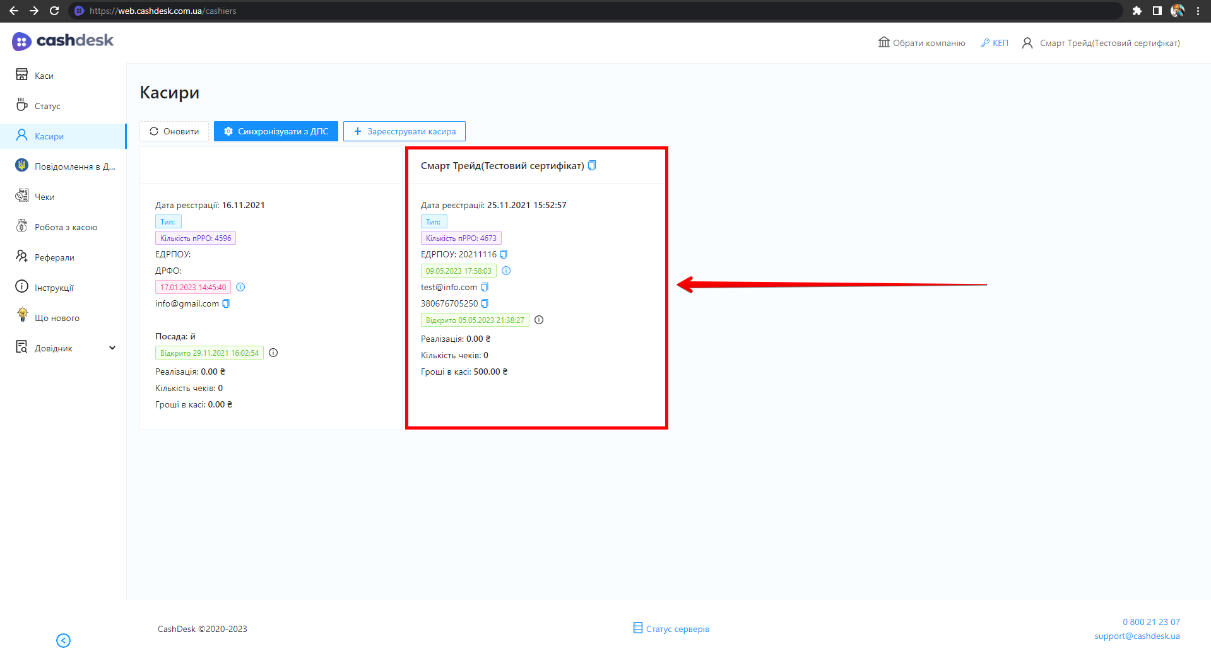
Task: View shift info for 05.05.2023 opening
Action: (539, 320)
